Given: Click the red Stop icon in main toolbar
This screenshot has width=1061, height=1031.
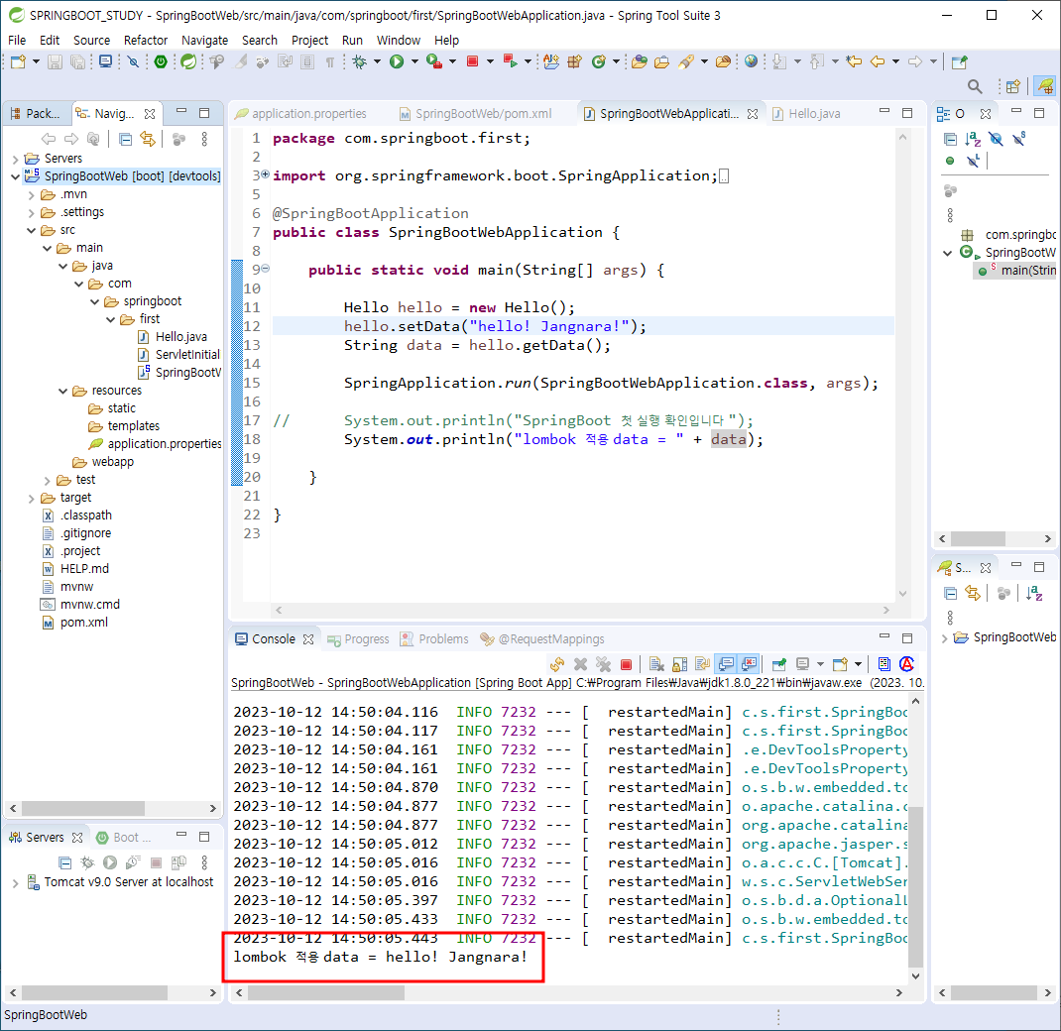Looking at the screenshot, I should 472,61.
